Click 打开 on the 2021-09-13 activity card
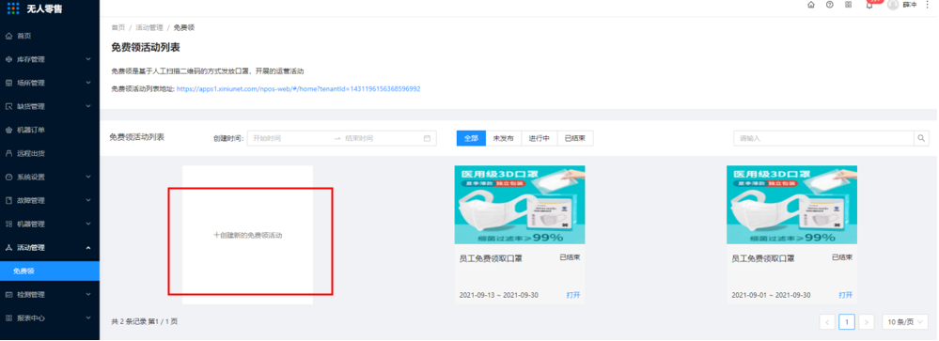Viewport: 939px width, 341px height. pos(573,295)
